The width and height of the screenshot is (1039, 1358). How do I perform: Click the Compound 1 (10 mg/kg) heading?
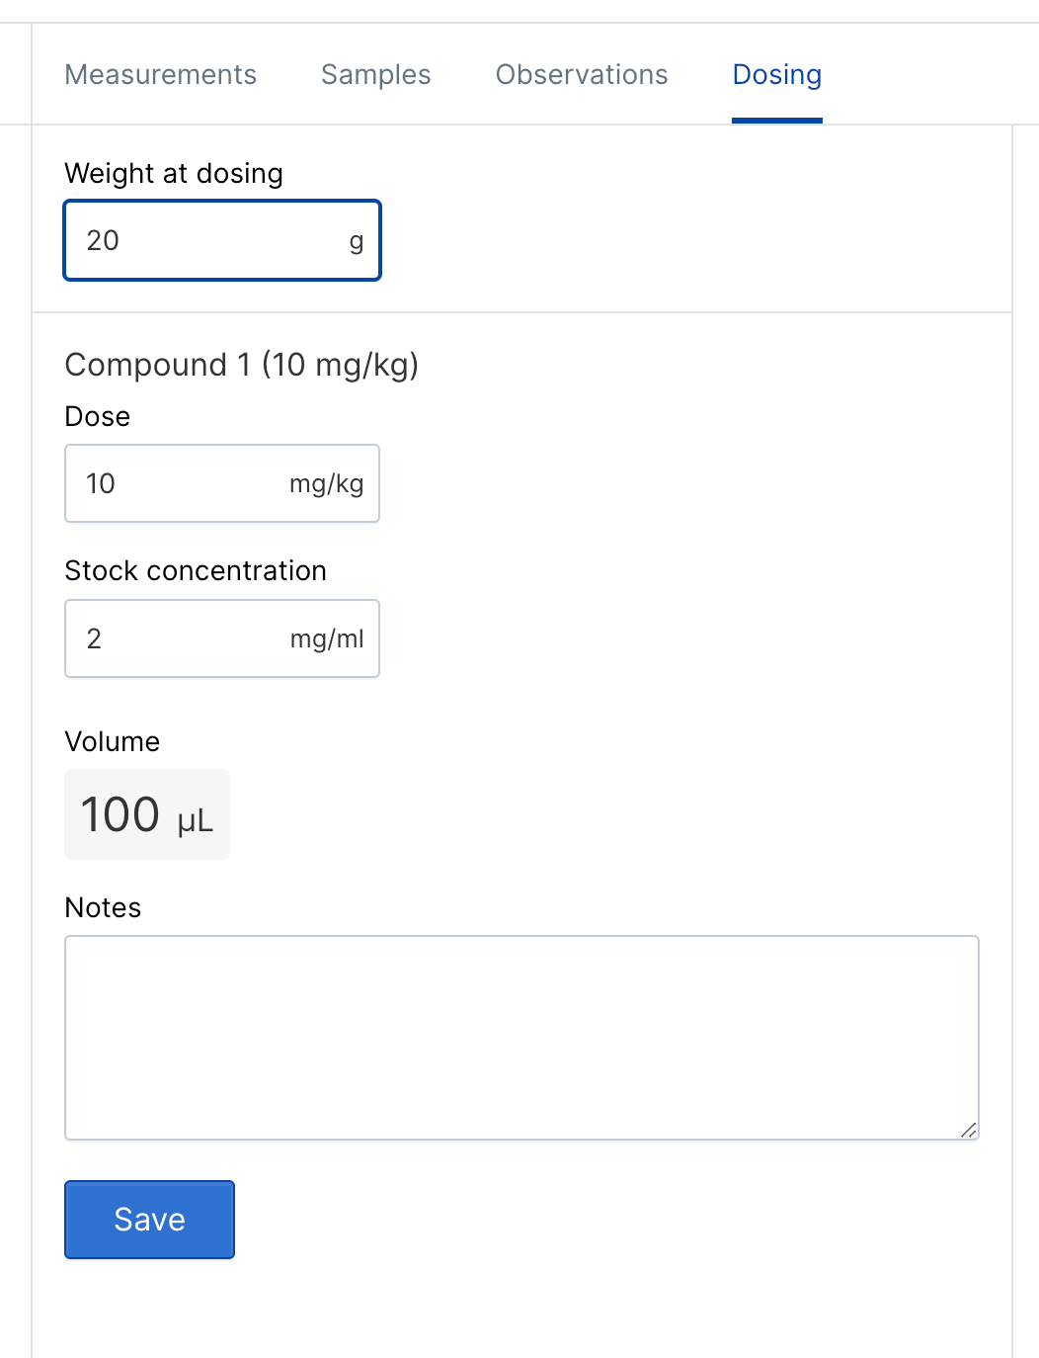[242, 365]
